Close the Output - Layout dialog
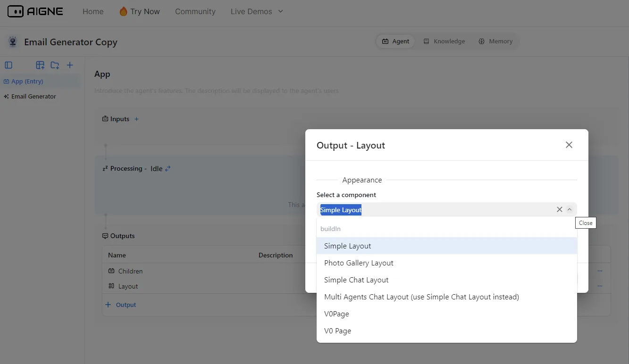Image resolution: width=629 pixels, height=364 pixels. [569, 145]
